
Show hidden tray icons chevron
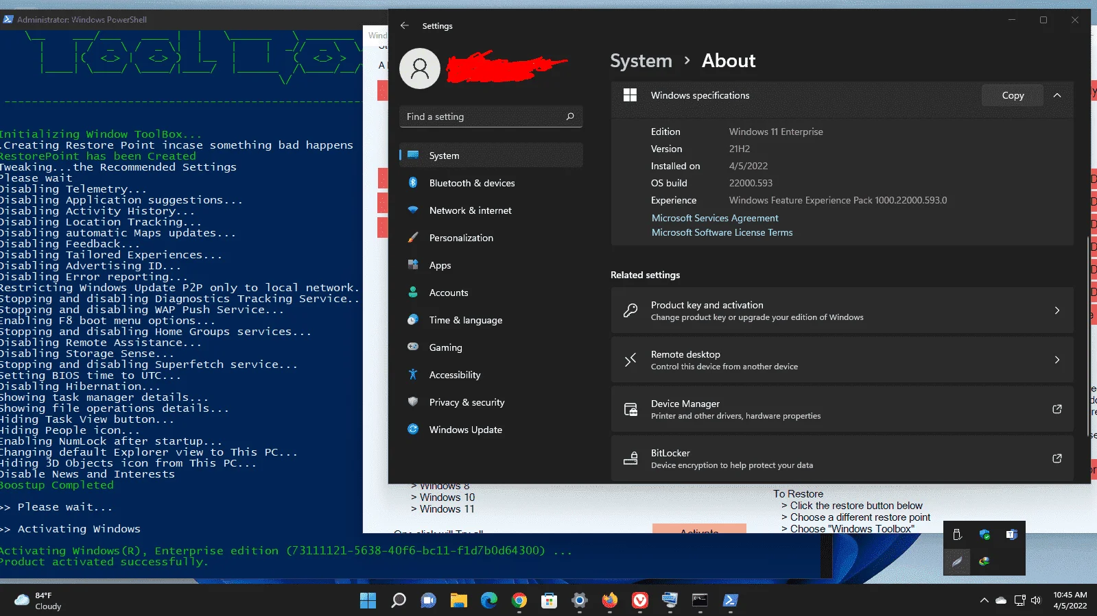[x=984, y=600]
